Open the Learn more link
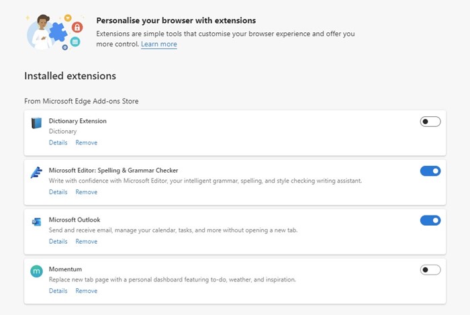The height and width of the screenshot is (315, 470). 159,44
